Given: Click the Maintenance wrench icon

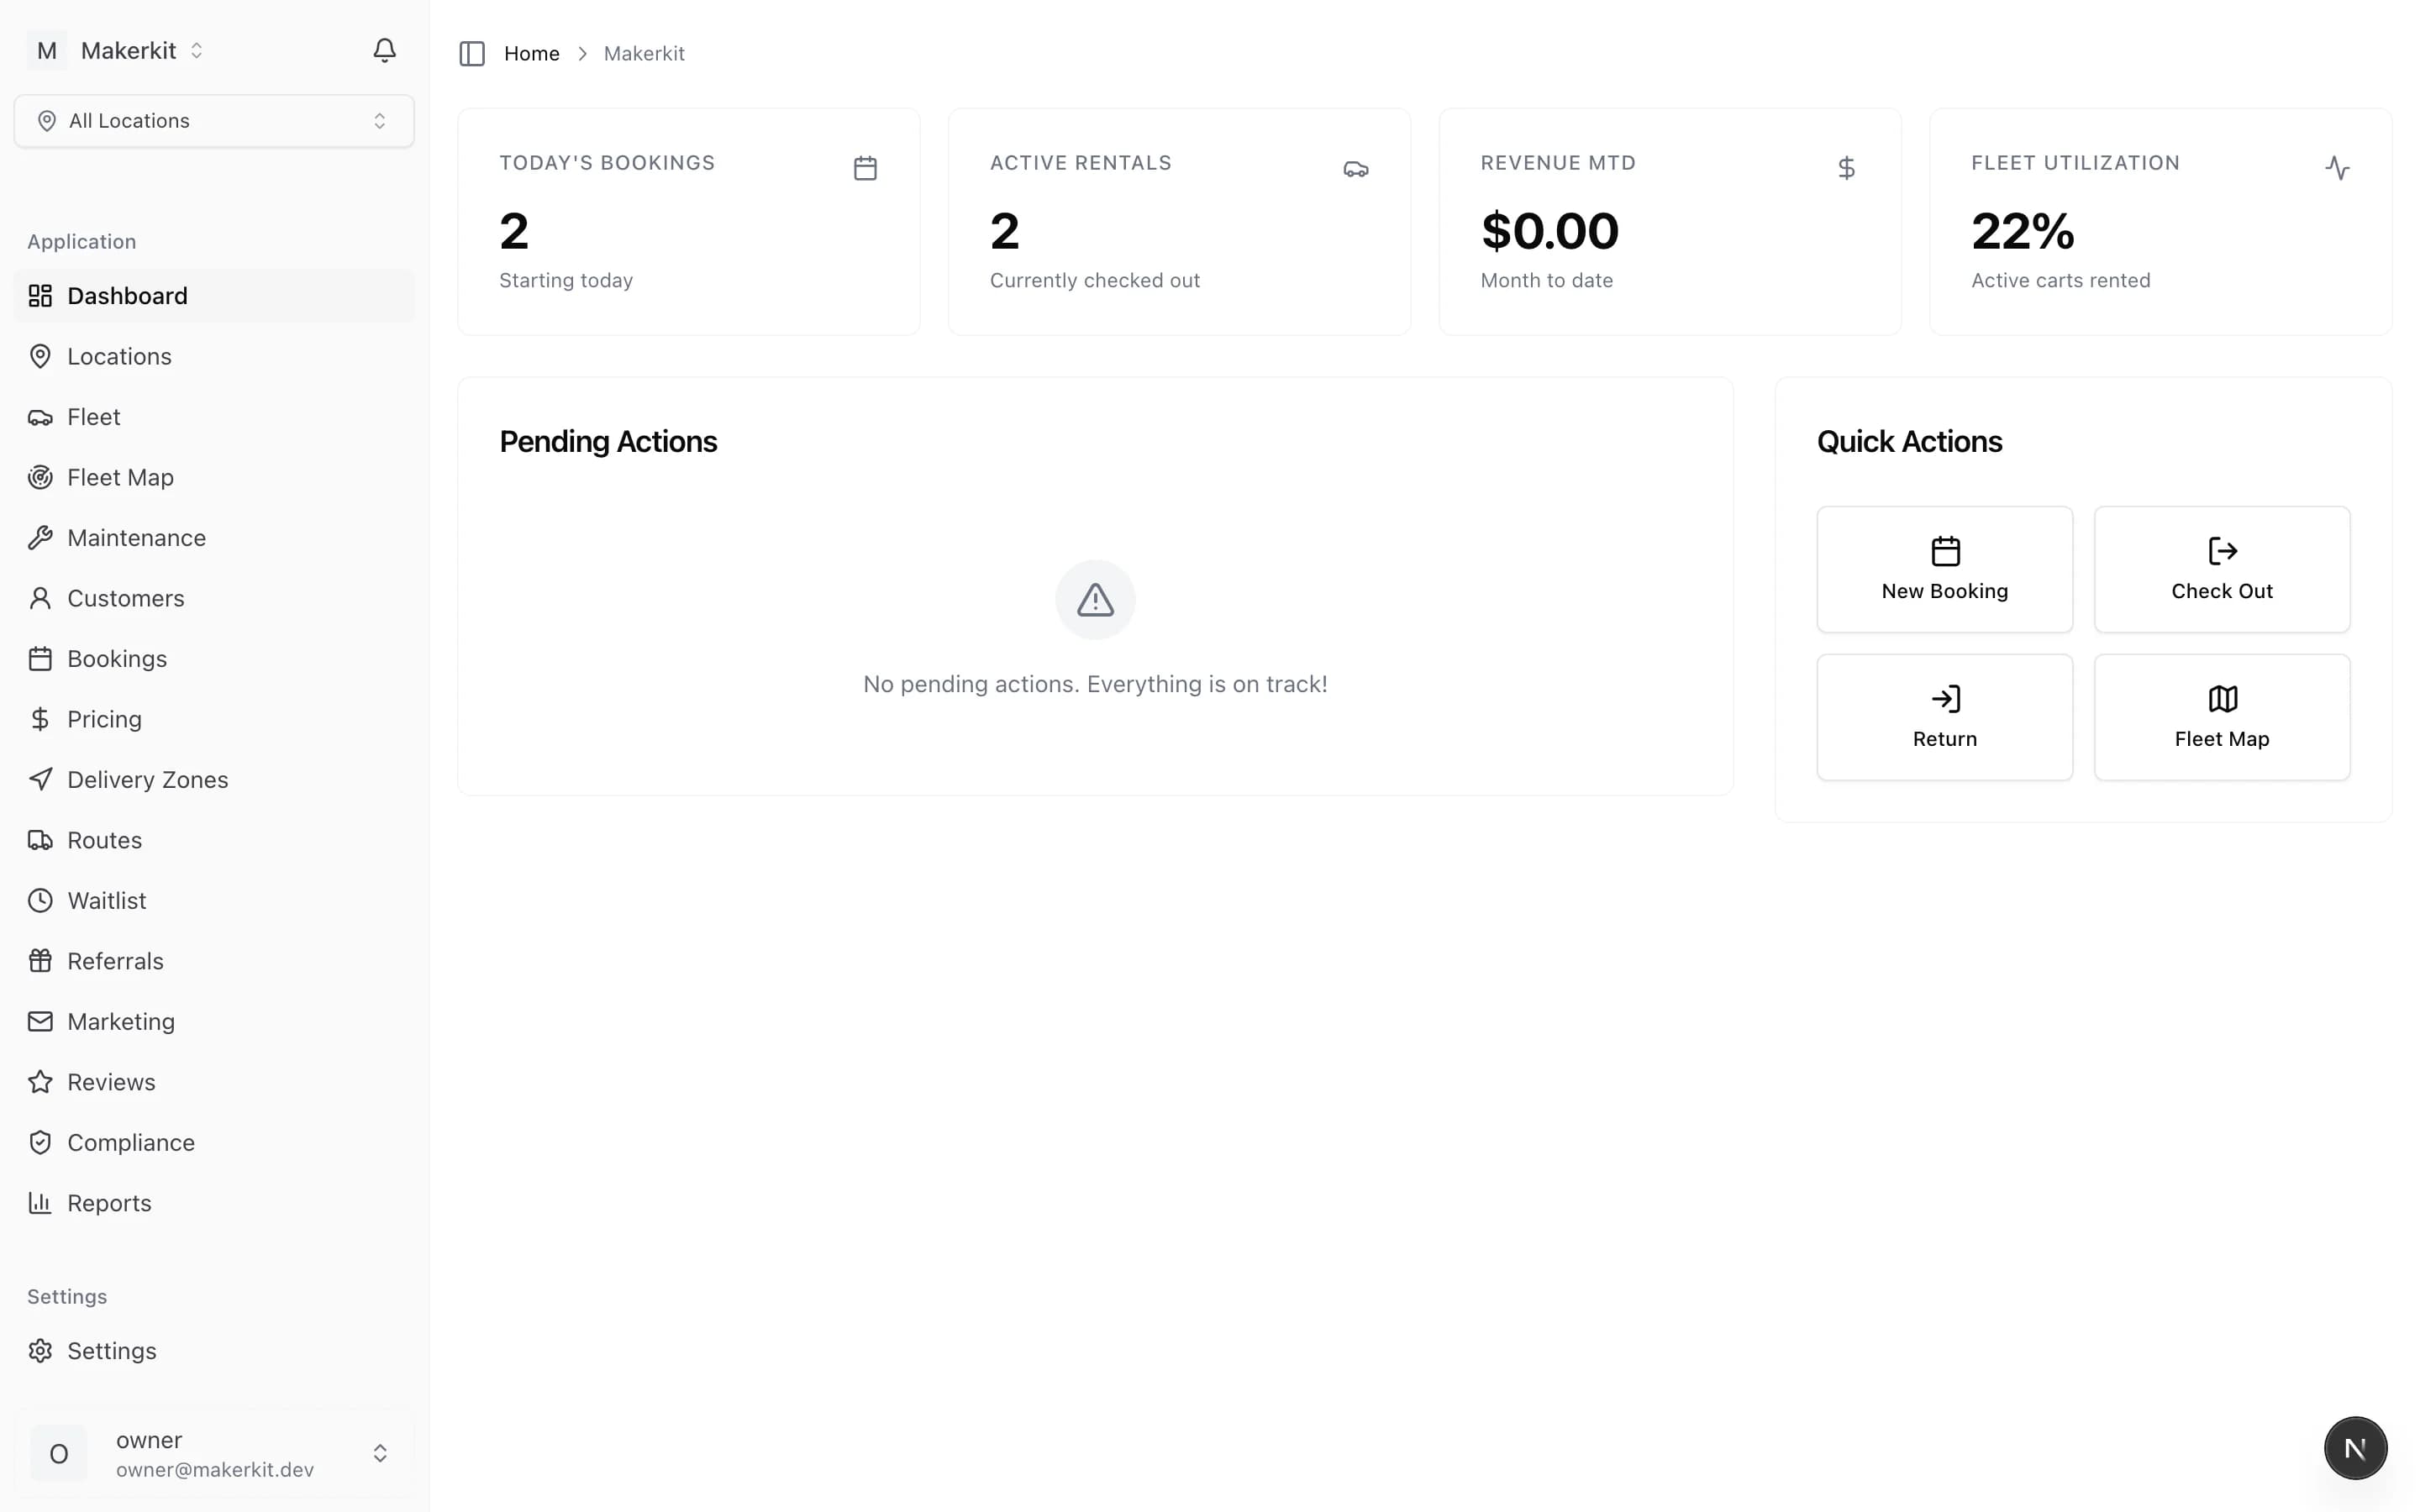Looking at the screenshot, I should pyautogui.click(x=40, y=537).
